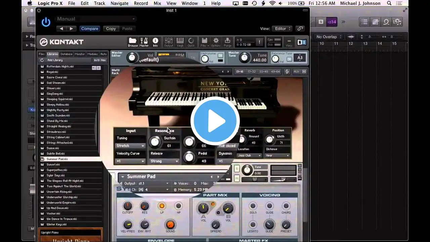Switch to the Database tab
Screen dimensions: 430x242
click(x=66, y=54)
